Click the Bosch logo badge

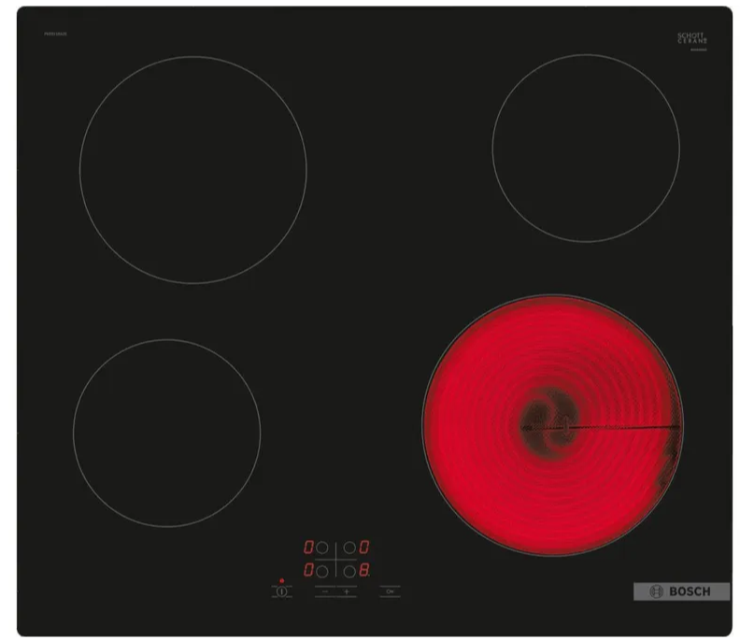coord(681,591)
